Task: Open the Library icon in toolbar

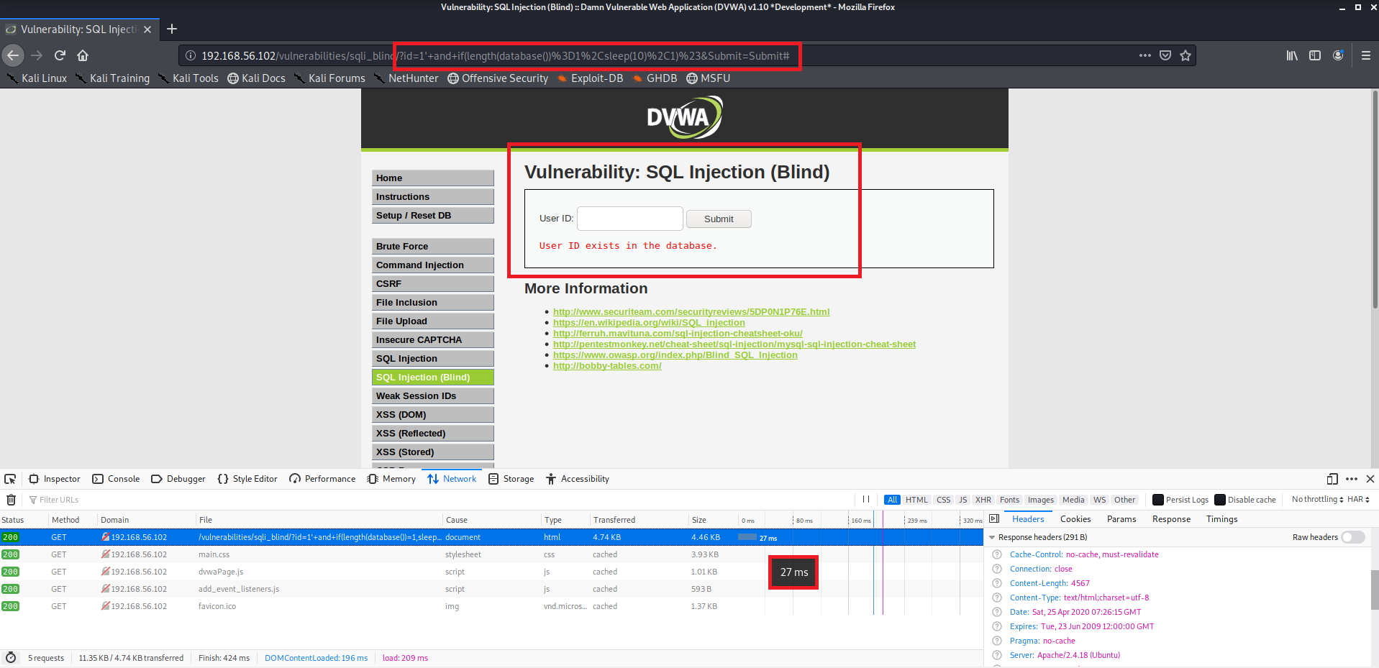Action: 1292,55
